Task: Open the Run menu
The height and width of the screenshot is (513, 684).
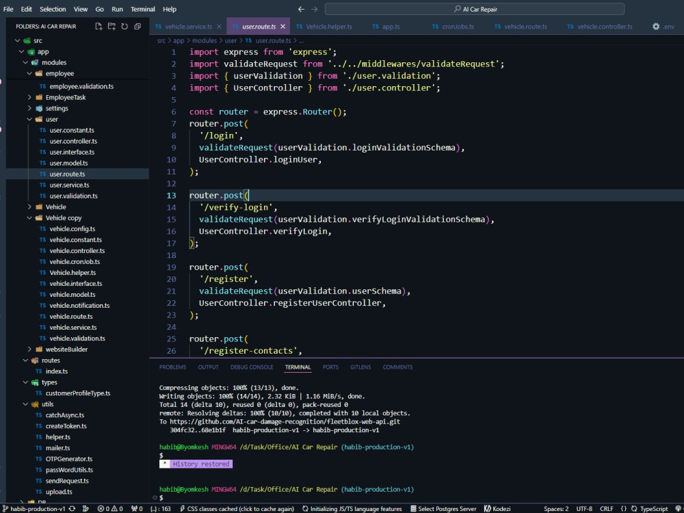Action: pyautogui.click(x=117, y=9)
